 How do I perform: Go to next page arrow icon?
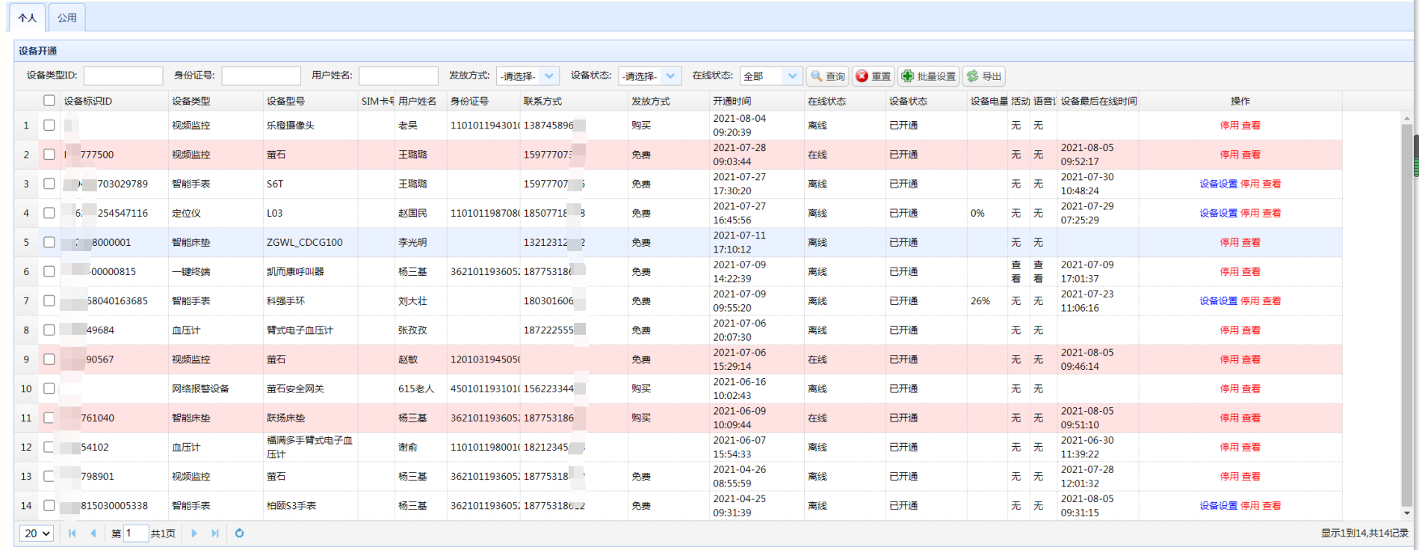194,534
